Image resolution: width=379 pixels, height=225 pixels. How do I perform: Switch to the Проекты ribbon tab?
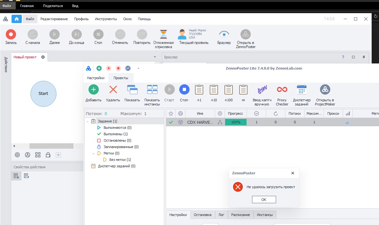[x=121, y=78]
